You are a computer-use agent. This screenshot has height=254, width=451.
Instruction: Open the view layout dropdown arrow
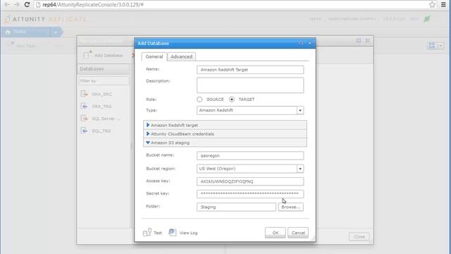(440, 45)
